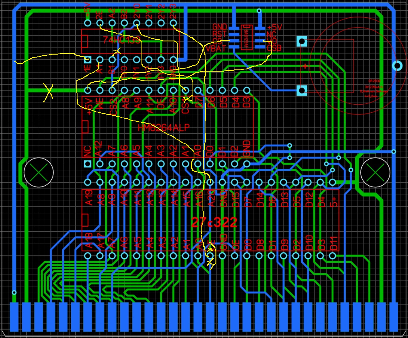The image size is (408, 338).
Task: Select the 74HC139 chip label
Action: [x=122, y=40]
